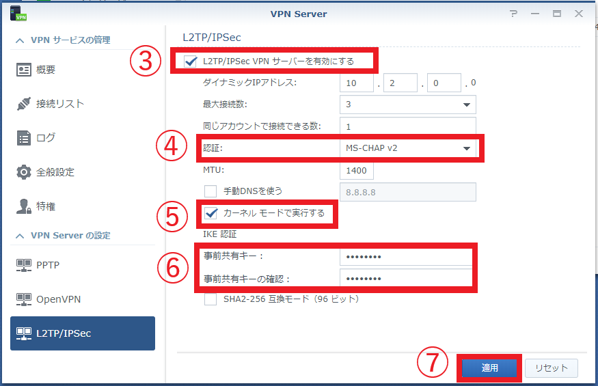The image size is (598, 386).
Task: Click the ダイナミックIPアドレス label
Action: point(249,83)
